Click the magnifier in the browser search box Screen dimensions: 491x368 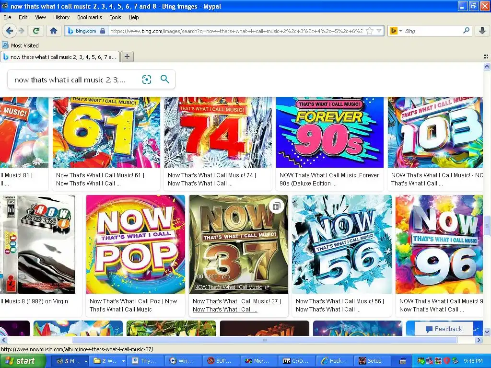466,31
